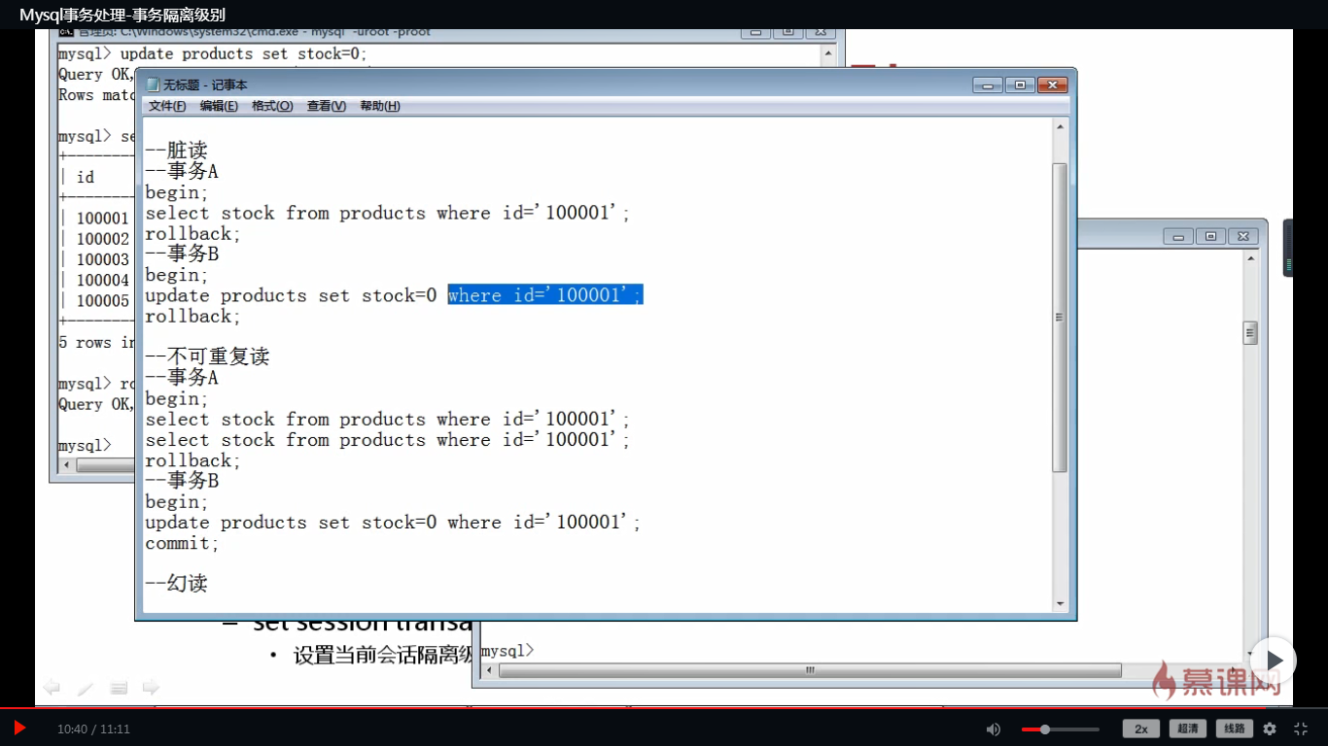The height and width of the screenshot is (746, 1328).
Task: Open the player settings gear
Action: [1270, 729]
